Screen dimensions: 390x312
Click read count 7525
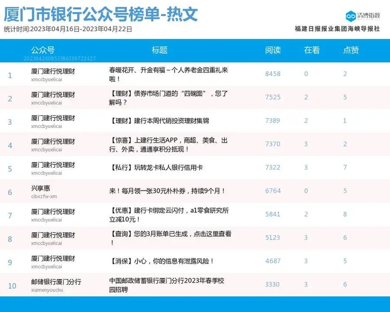[x=273, y=97]
